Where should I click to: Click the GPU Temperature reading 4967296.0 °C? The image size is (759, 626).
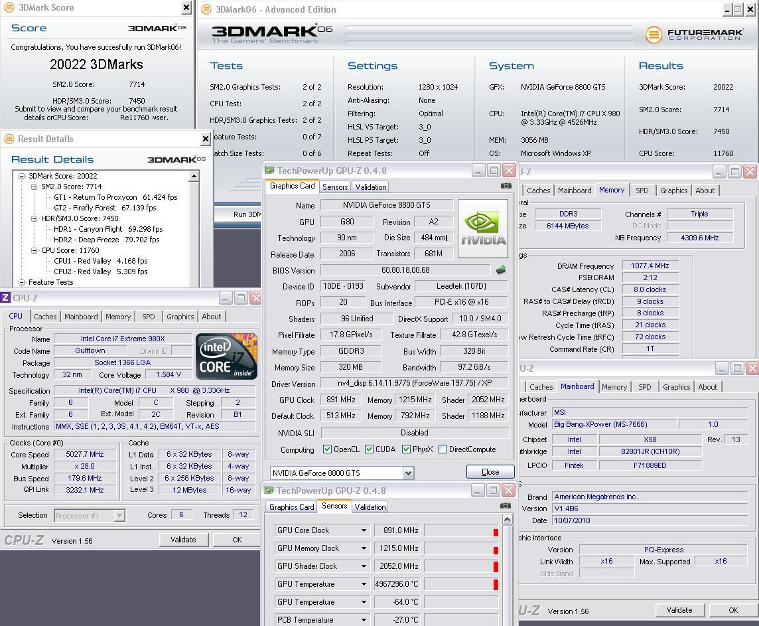pos(397,584)
